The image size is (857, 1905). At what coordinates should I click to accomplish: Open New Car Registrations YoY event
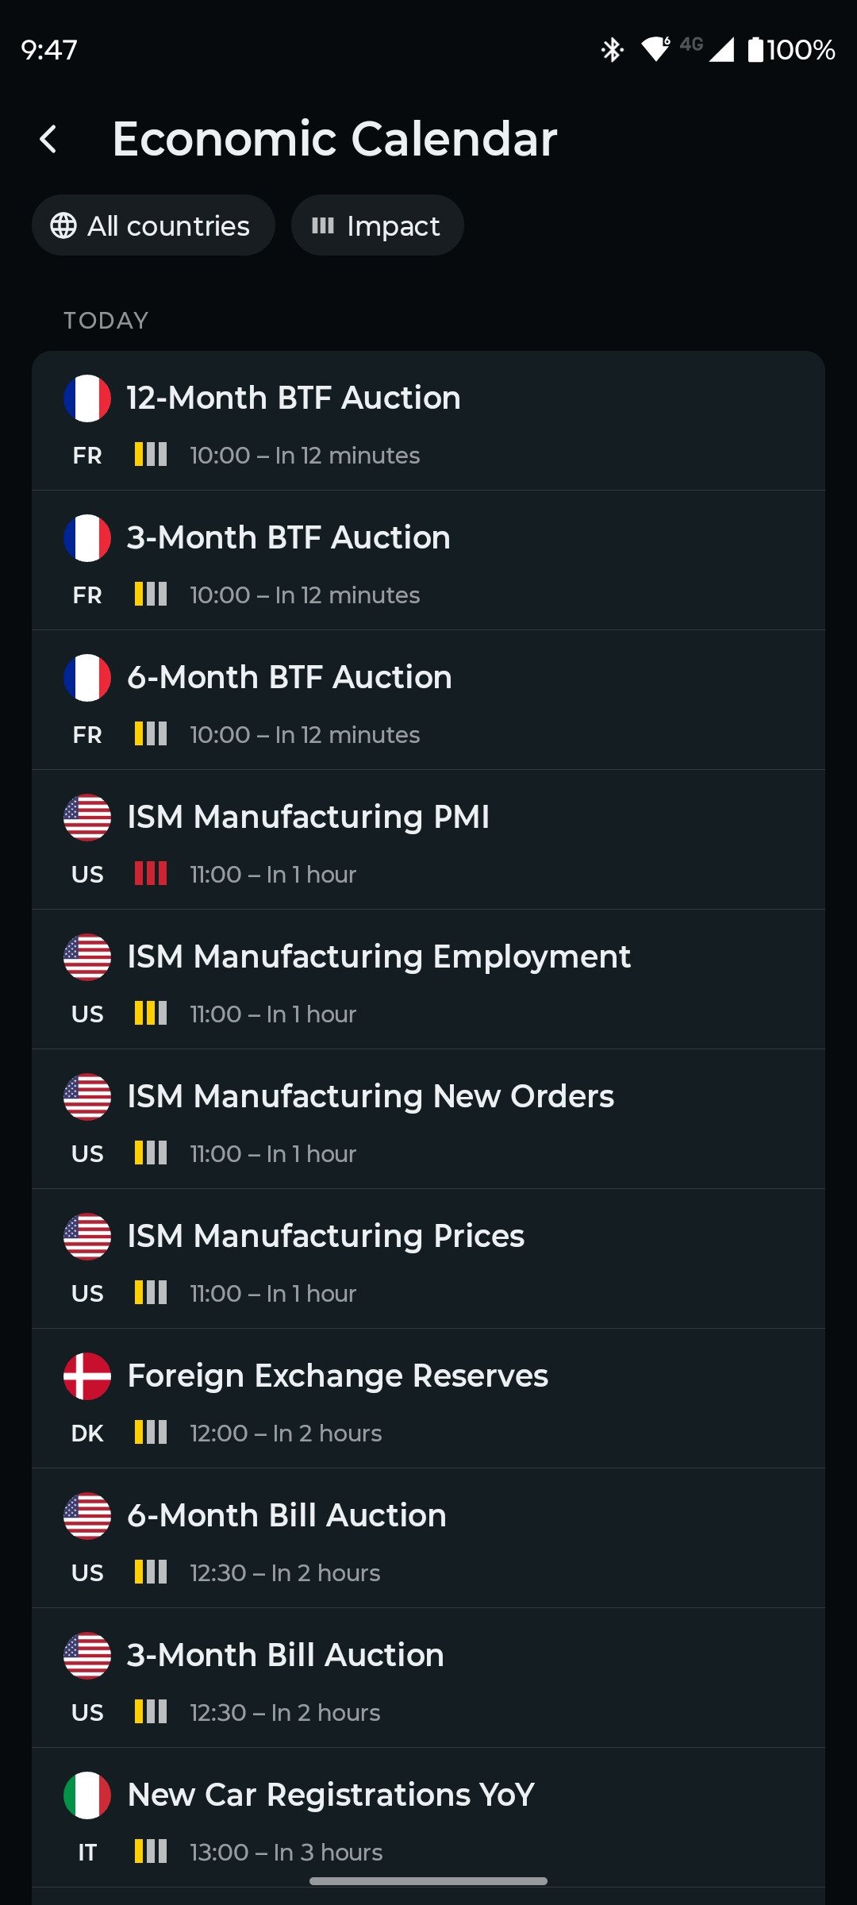coord(428,1818)
